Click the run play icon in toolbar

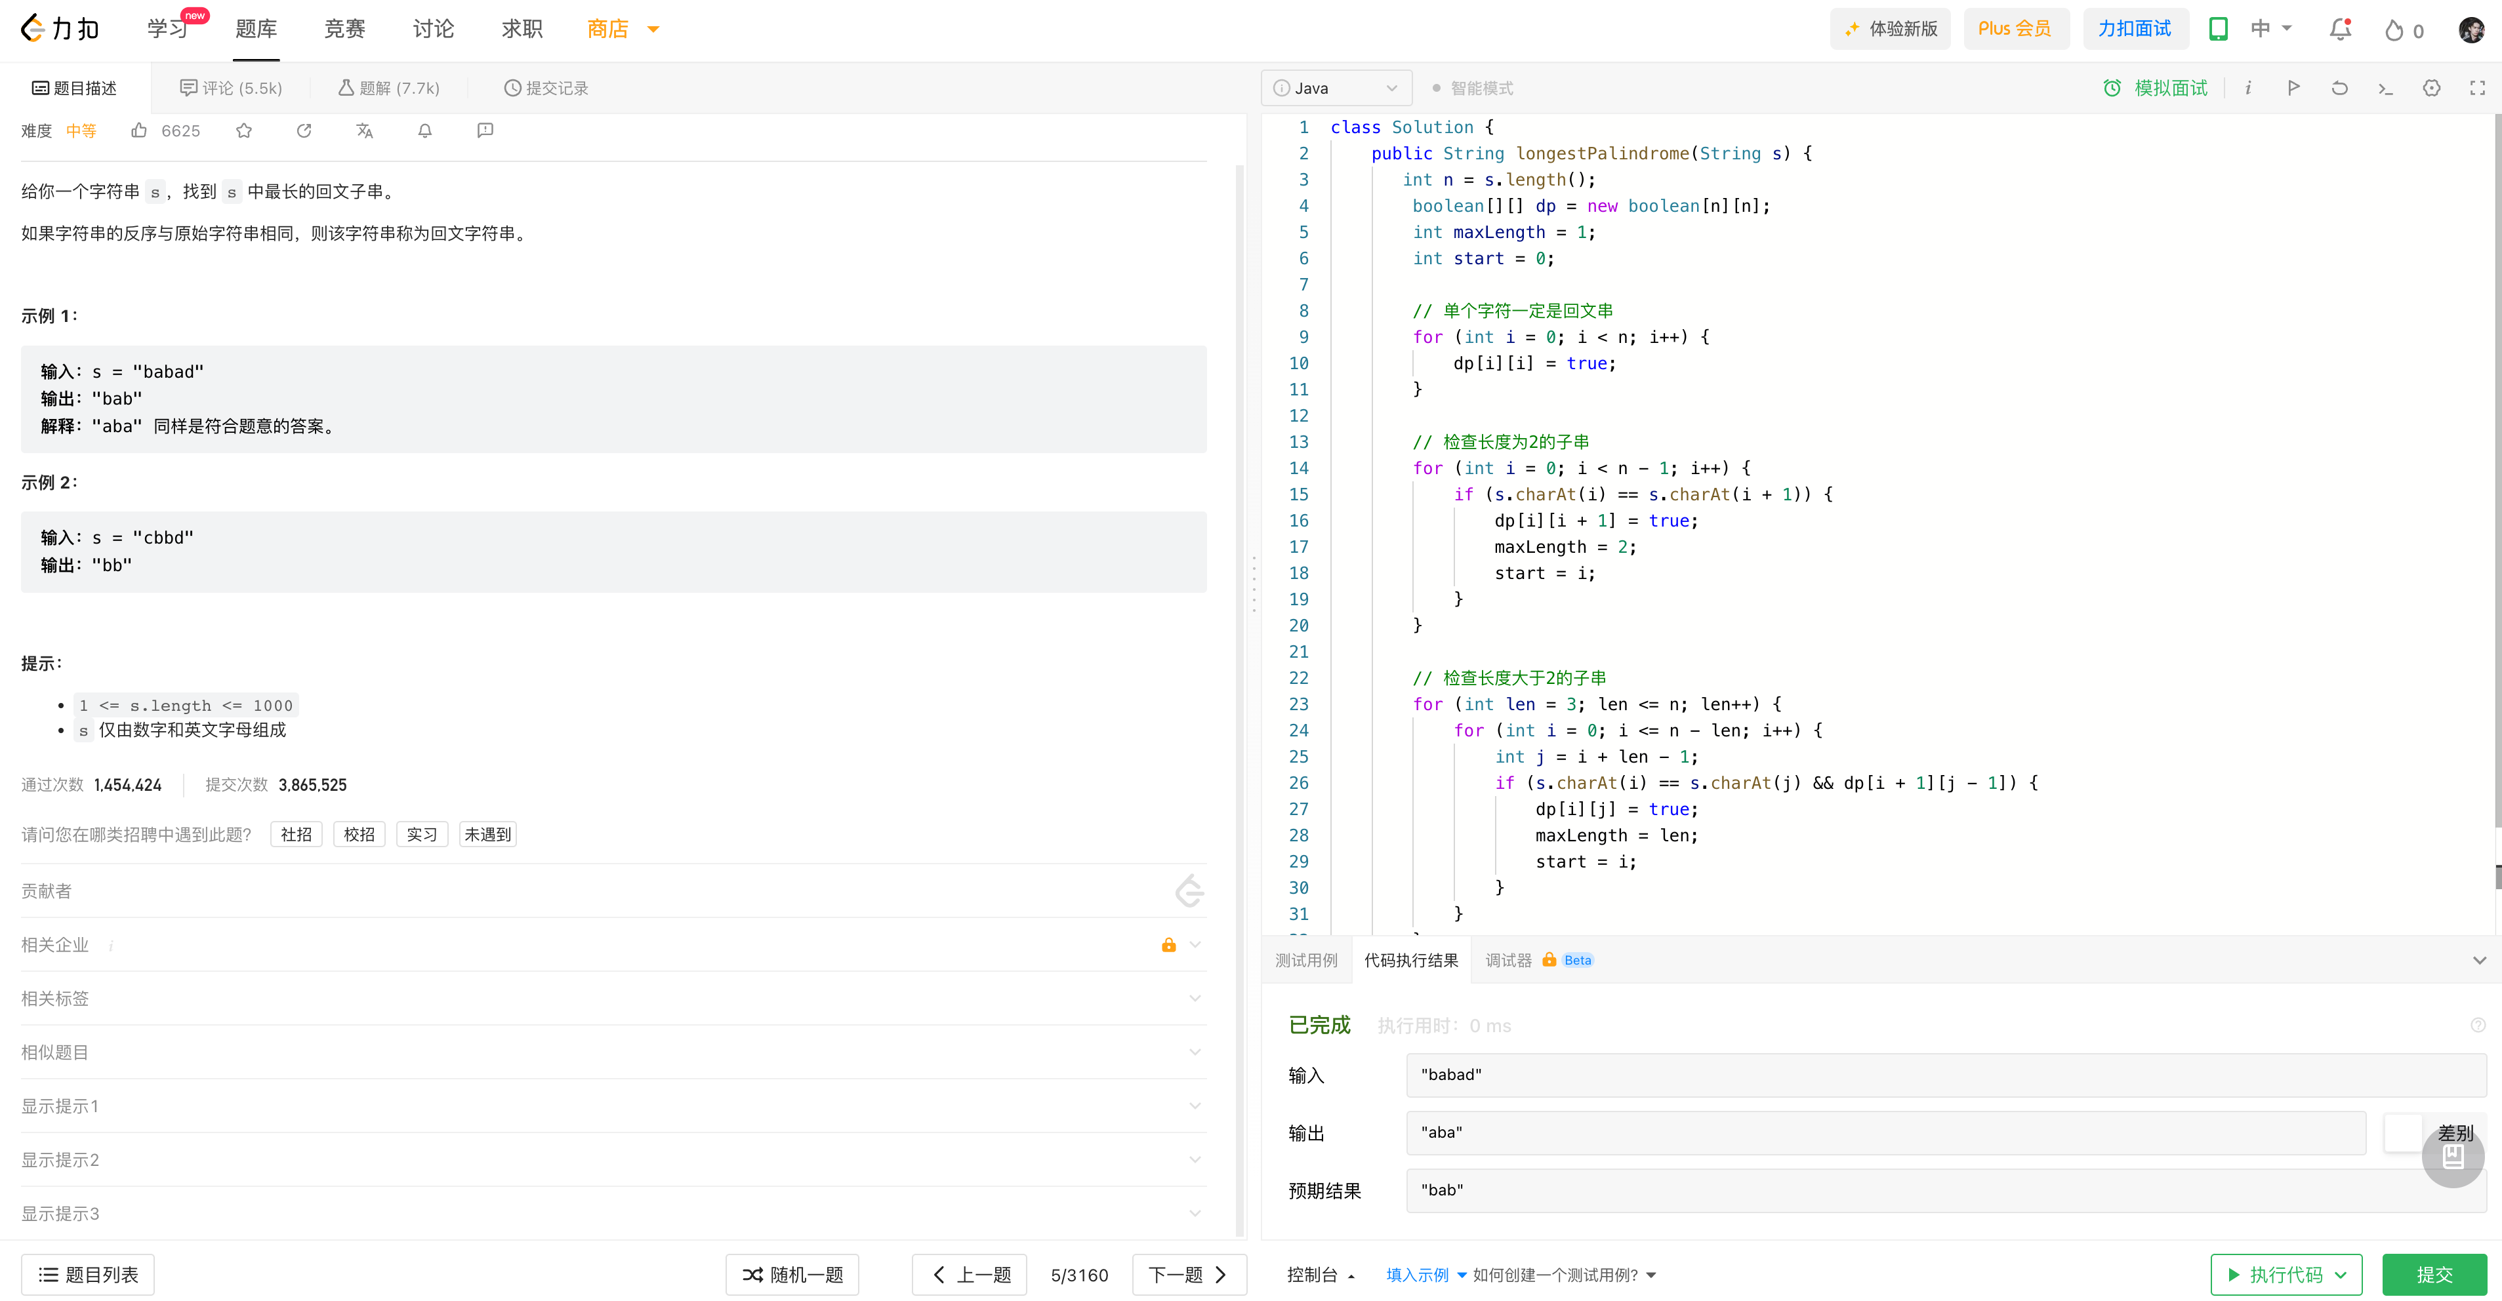click(x=2293, y=89)
